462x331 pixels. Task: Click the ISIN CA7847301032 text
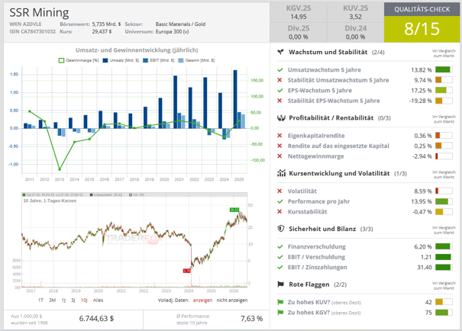tap(32, 31)
